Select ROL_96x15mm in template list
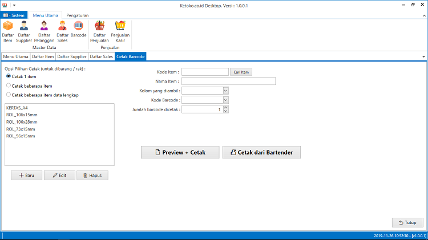 tap(21, 136)
